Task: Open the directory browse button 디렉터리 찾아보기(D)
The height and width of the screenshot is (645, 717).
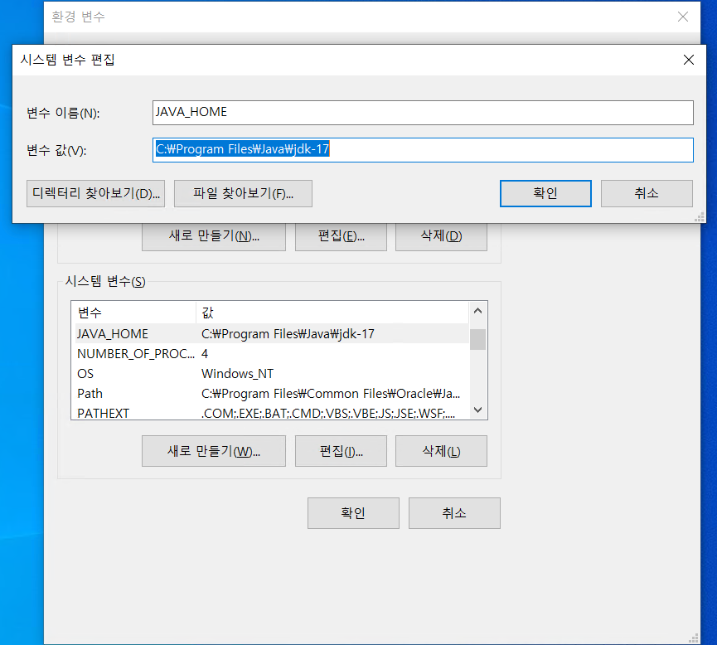Action: click(x=95, y=193)
